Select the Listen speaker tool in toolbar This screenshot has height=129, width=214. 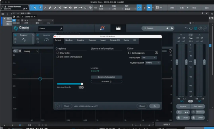point(70,8)
